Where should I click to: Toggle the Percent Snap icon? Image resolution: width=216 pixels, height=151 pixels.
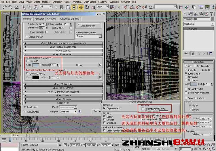click(138, 7)
